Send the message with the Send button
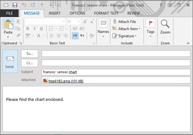Screen dimensions: 193x135 pos(10,61)
